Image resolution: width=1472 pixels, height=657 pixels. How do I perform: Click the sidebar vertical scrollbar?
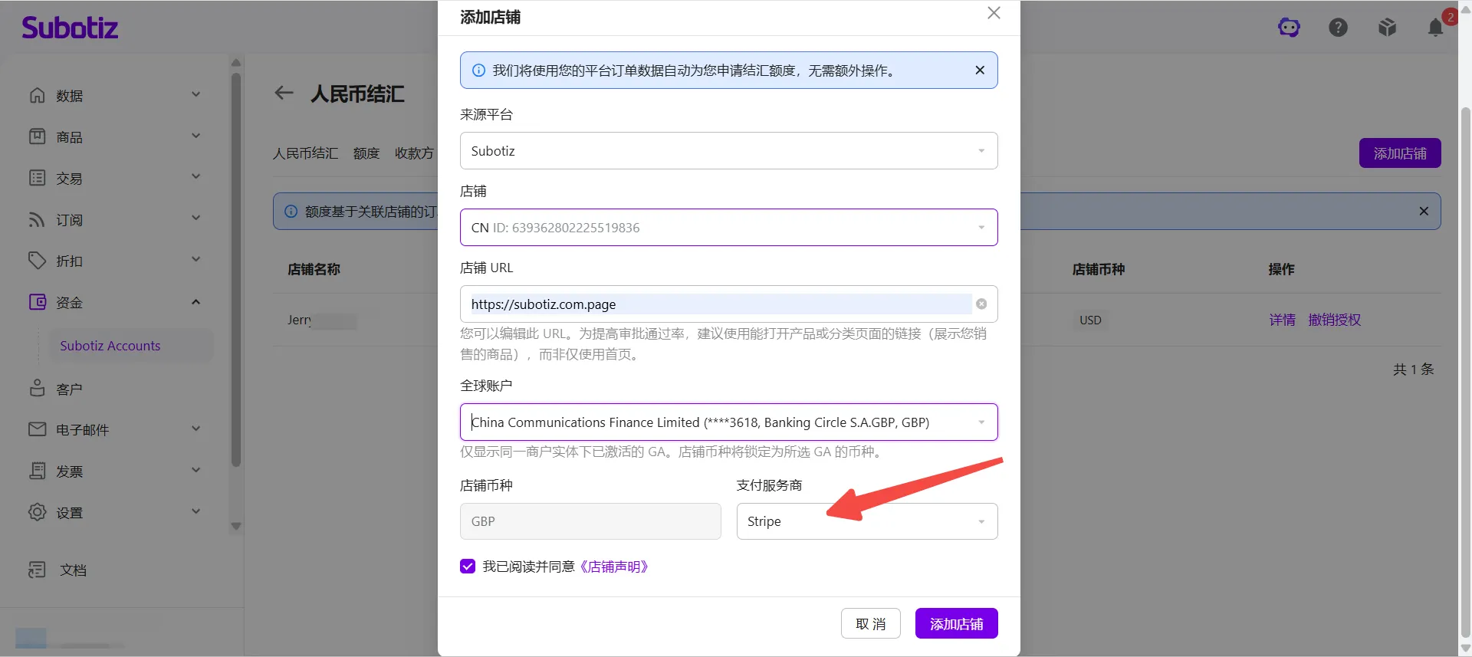coord(236,268)
